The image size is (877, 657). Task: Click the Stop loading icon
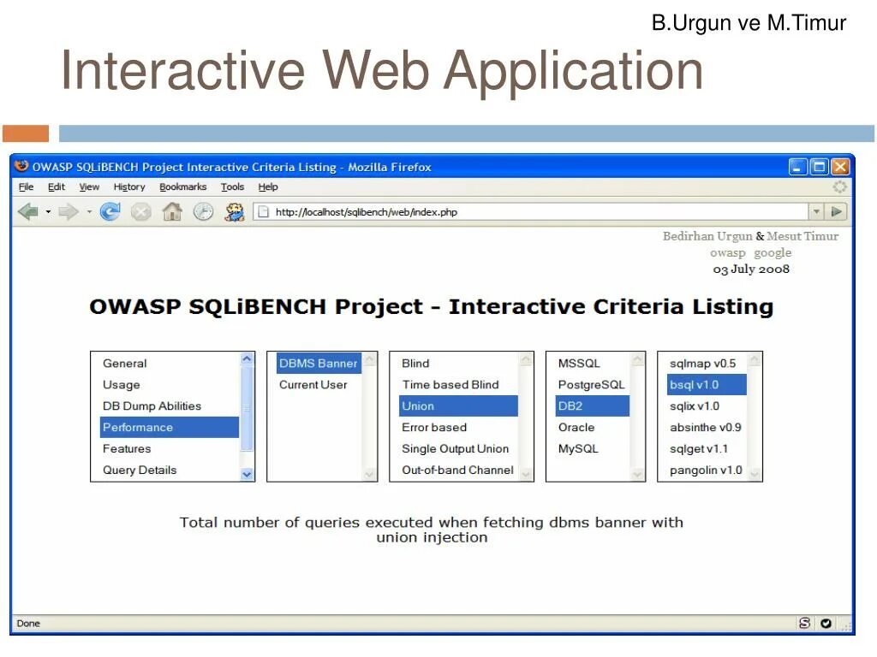[x=141, y=212]
